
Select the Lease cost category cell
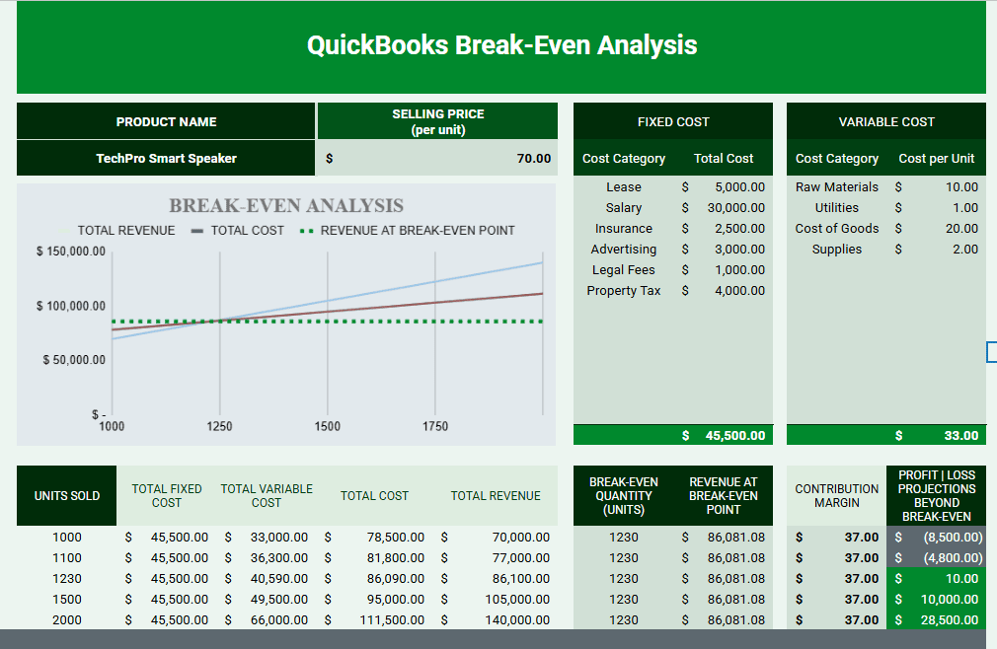624,186
